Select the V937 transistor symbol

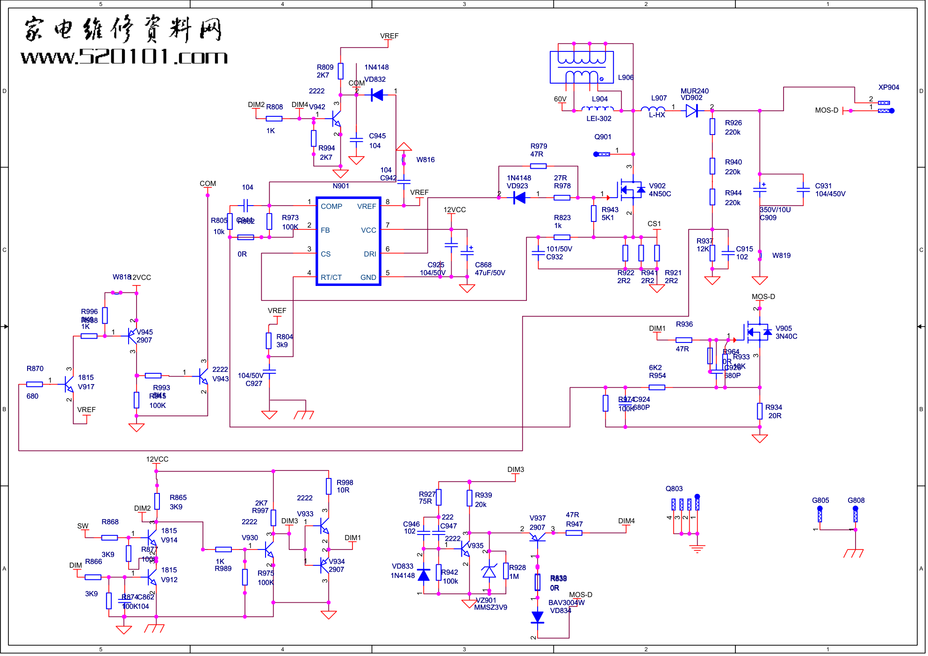(538, 537)
